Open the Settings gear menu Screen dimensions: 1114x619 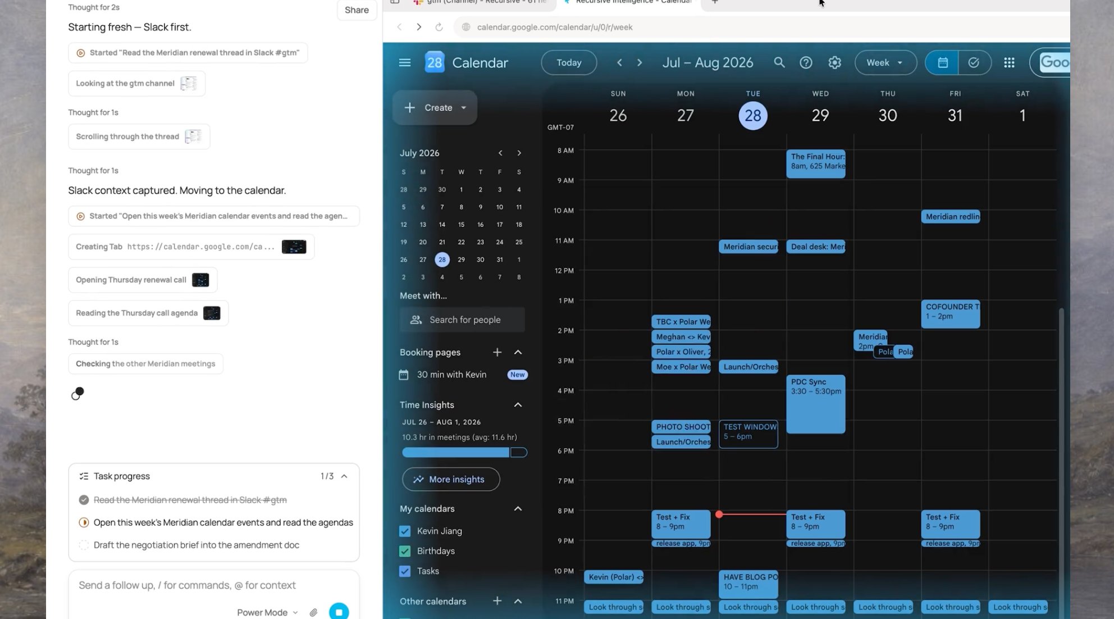(x=834, y=62)
